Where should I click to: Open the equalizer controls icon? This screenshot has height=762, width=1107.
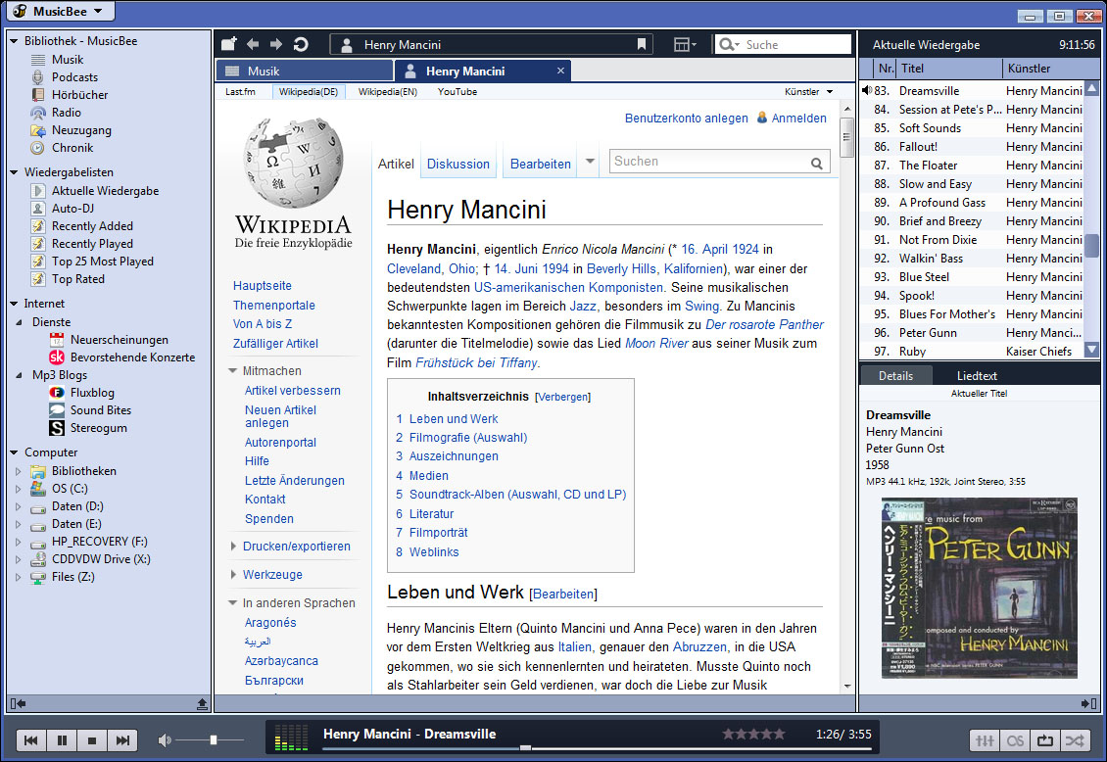[x=985, y=740]
